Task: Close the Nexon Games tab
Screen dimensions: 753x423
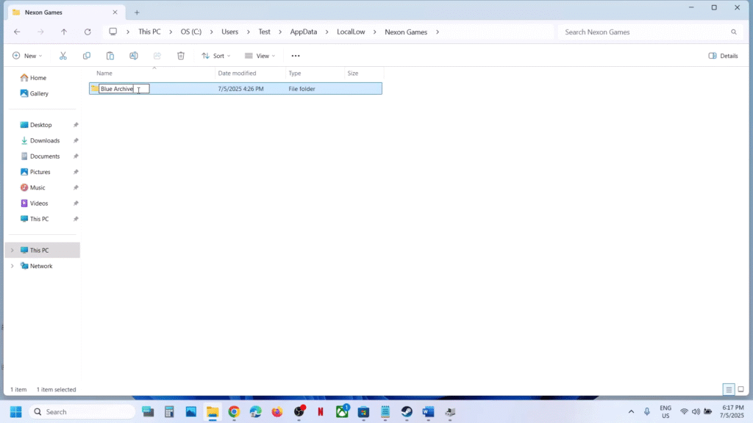Action: (x=115, y=12)
